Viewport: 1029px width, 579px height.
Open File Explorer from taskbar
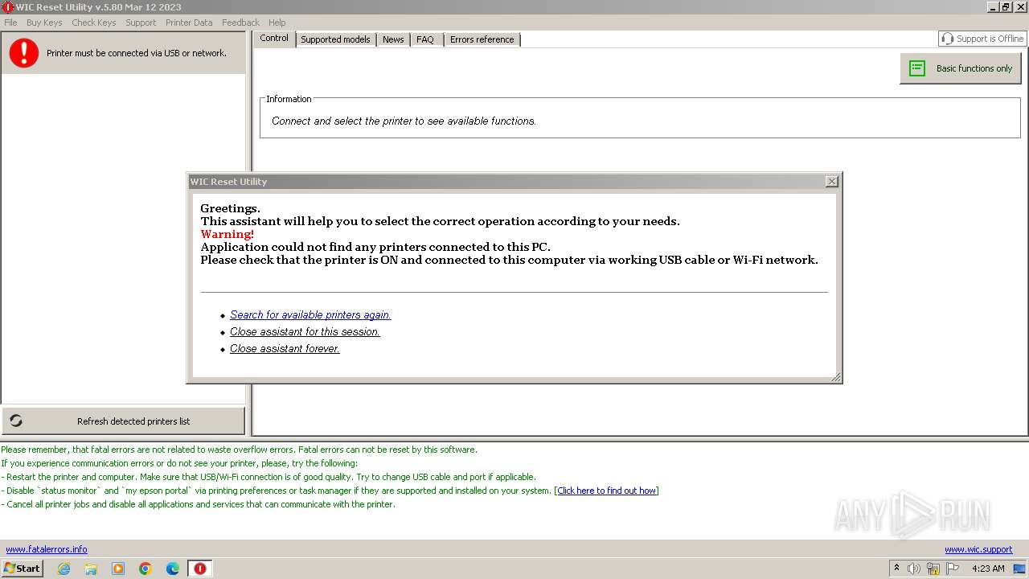coord(91,569)
